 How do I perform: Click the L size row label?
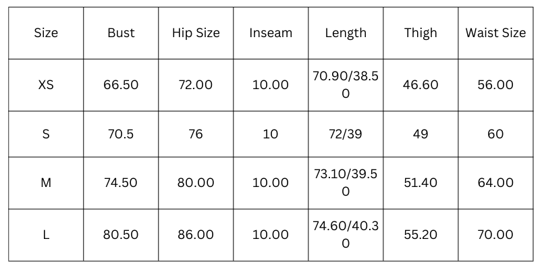pos(46,235)
